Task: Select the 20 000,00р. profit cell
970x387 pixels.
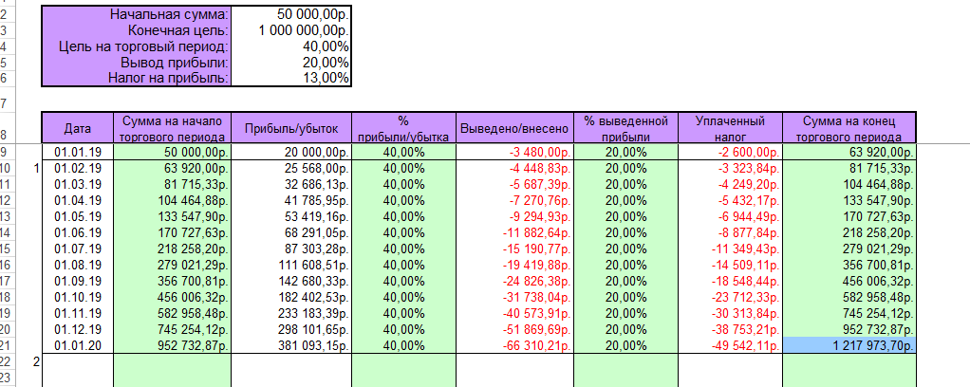Action: (x=292, y=151)
